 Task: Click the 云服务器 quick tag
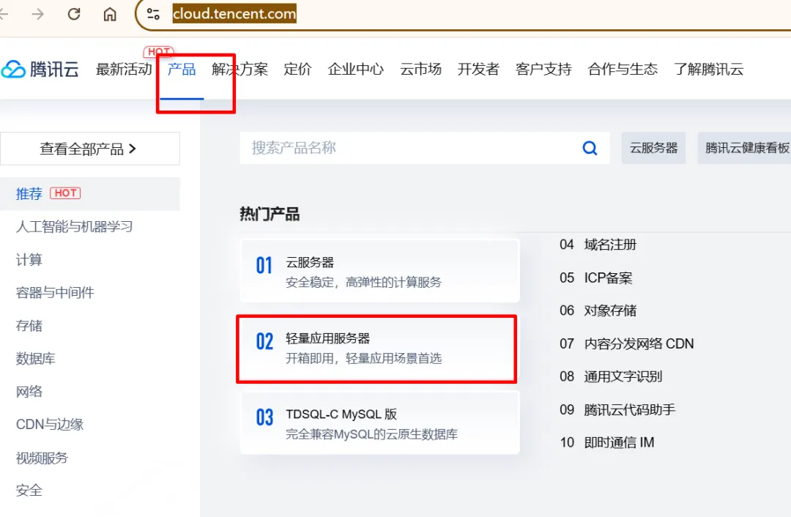[x=653, y=148]
